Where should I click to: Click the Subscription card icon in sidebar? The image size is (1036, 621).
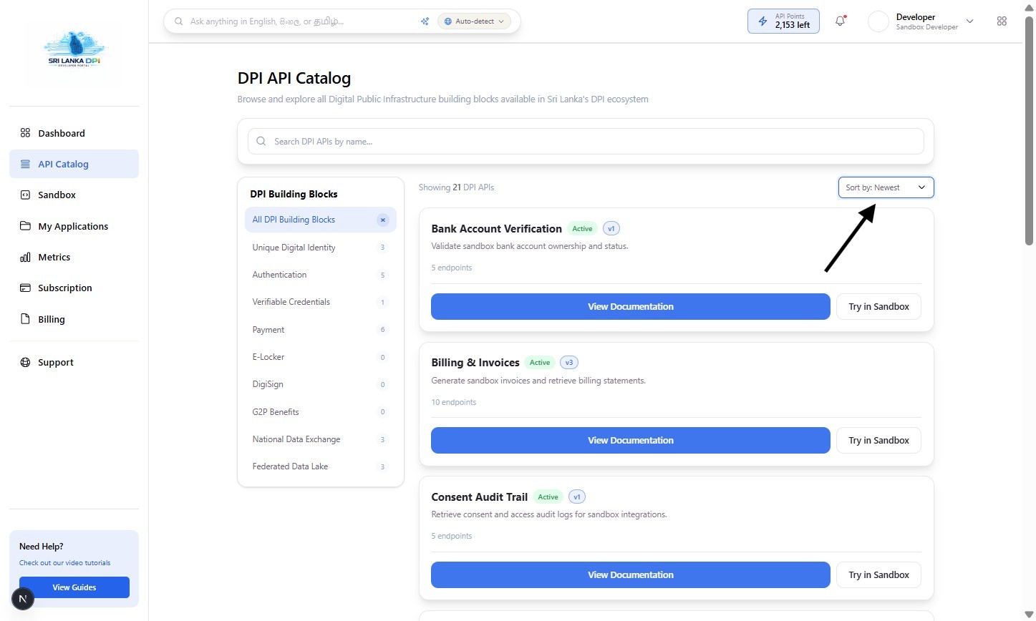coord(25,288)
